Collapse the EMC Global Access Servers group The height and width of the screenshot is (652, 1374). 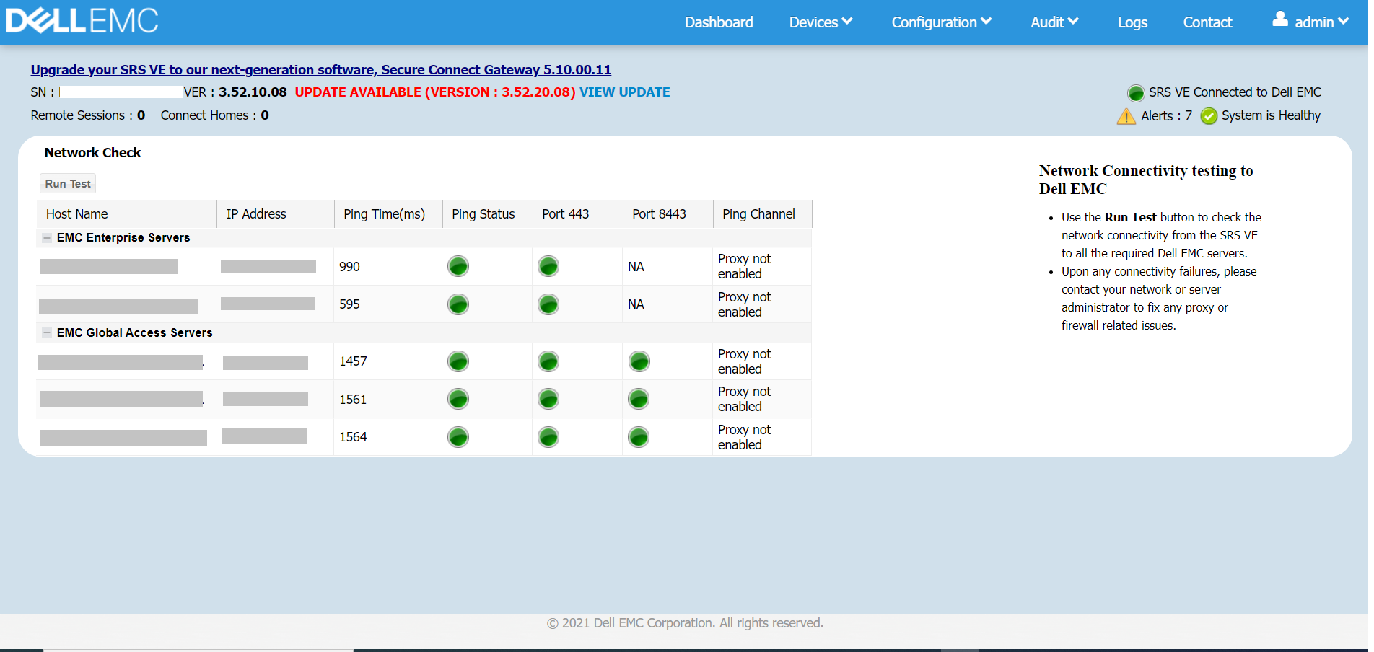47,333
